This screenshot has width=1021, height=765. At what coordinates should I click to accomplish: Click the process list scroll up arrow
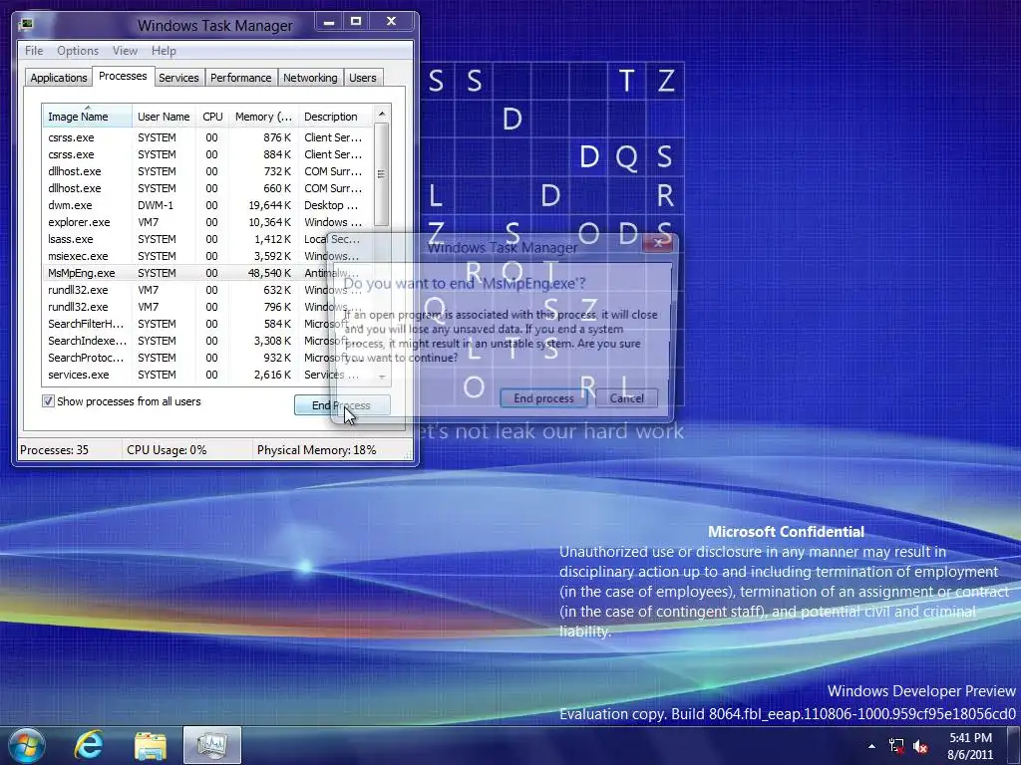coord(382,114)
